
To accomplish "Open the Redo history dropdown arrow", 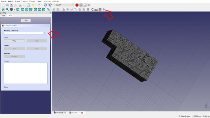I will [x=42, y=5].
